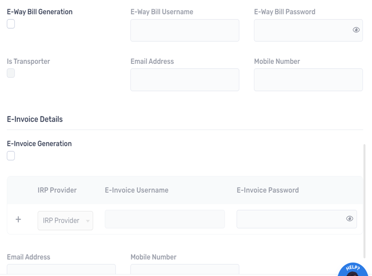This screenshot has width=372, height=276.
Task: Focus the E-Way Bill Mobile Number field
Action: tap(308, 80)
